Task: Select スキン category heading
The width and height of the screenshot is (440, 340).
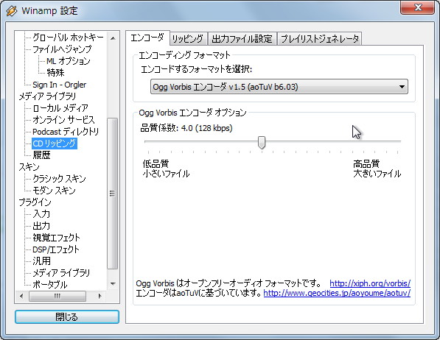Action: coord(29,167)
